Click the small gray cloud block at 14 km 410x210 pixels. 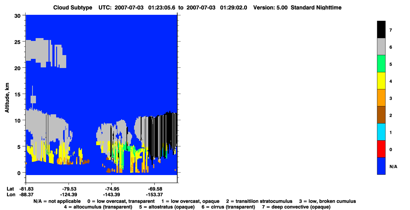(x=33, y=99)
